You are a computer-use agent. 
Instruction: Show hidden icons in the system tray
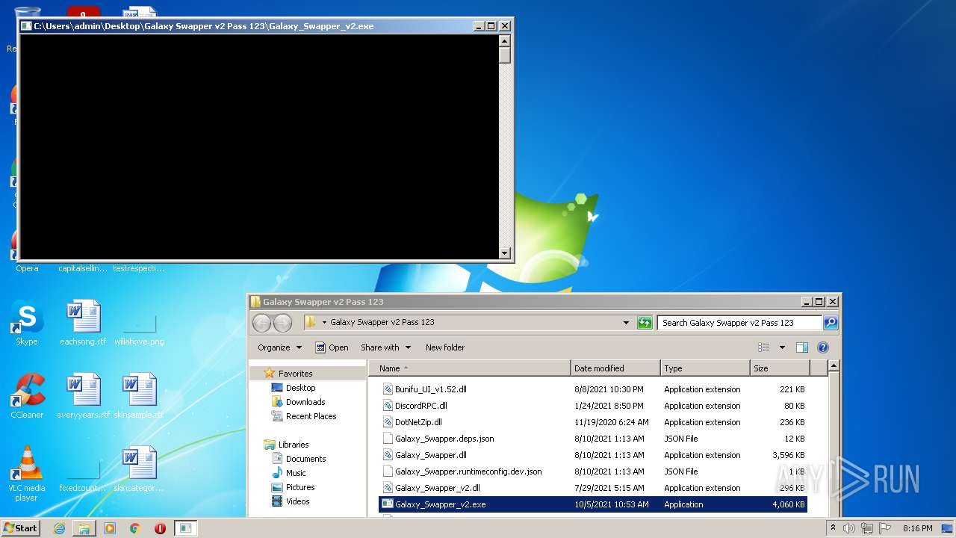click(834, 528)
